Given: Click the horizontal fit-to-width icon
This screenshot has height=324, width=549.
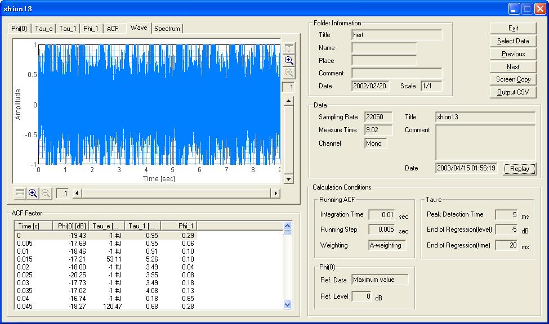Looking at the screenshot, I should click(20, 193).
